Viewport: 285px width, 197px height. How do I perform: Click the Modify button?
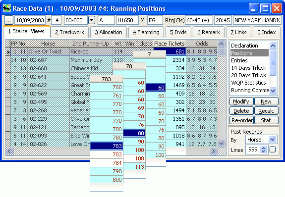pyautogui.click(x=241, y=101)
